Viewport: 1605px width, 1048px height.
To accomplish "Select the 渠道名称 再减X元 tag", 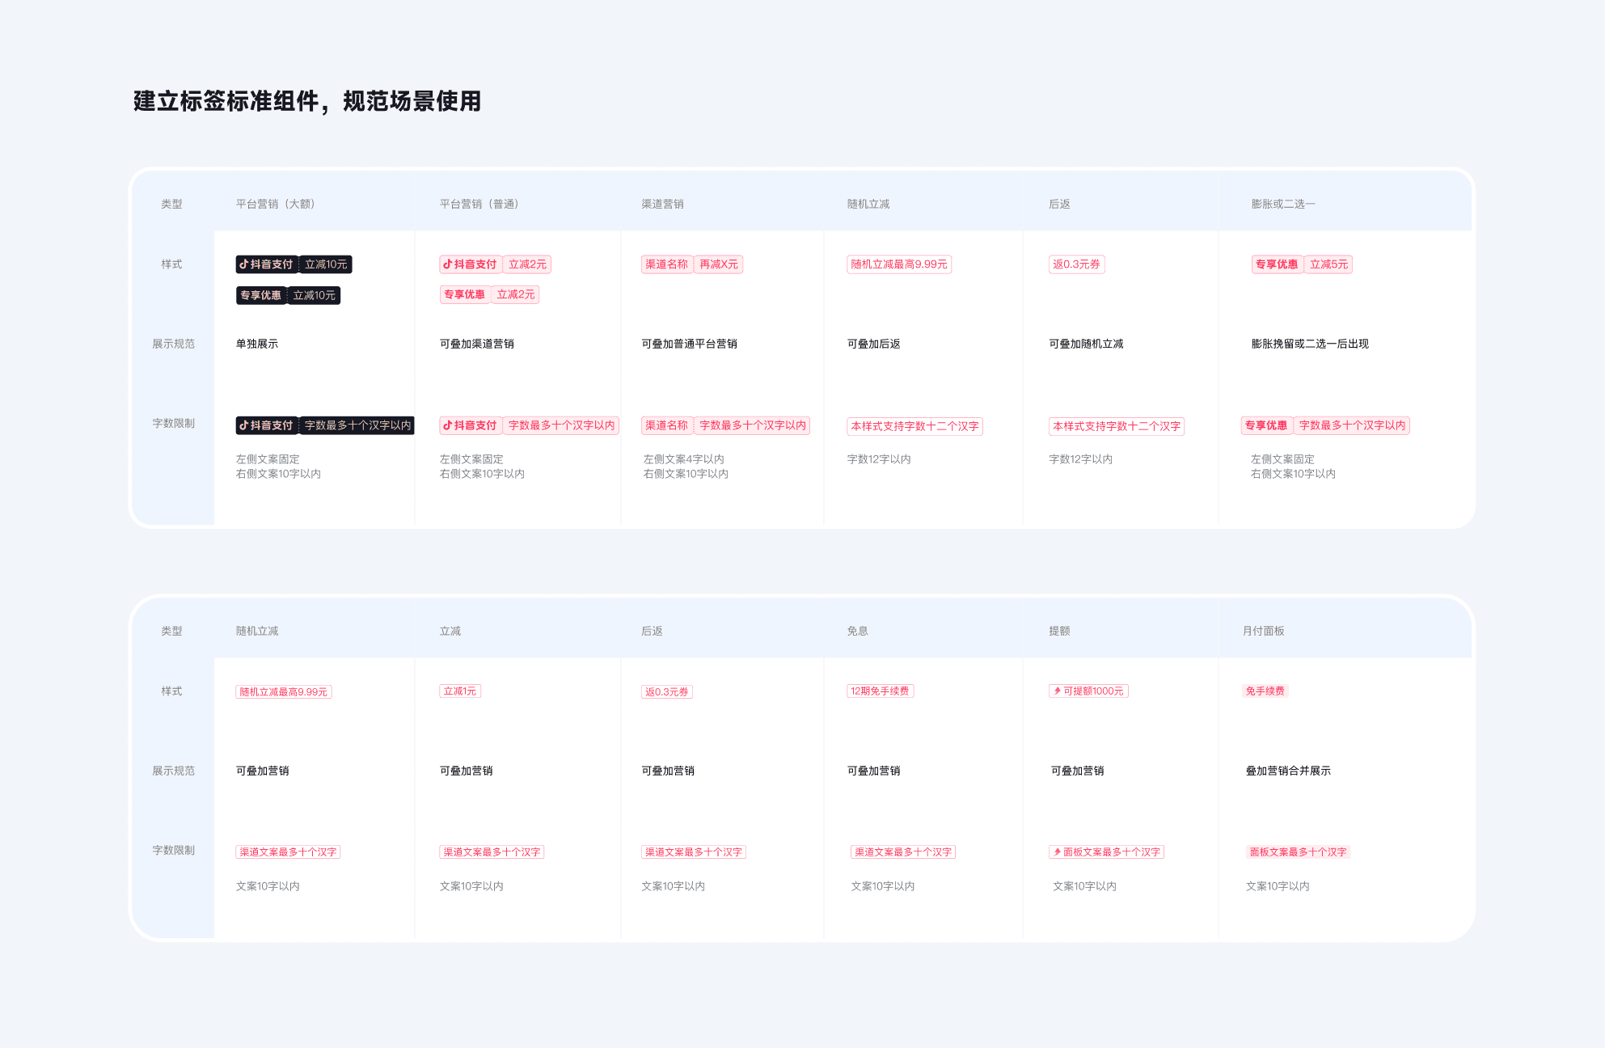I will coord(691,264).
